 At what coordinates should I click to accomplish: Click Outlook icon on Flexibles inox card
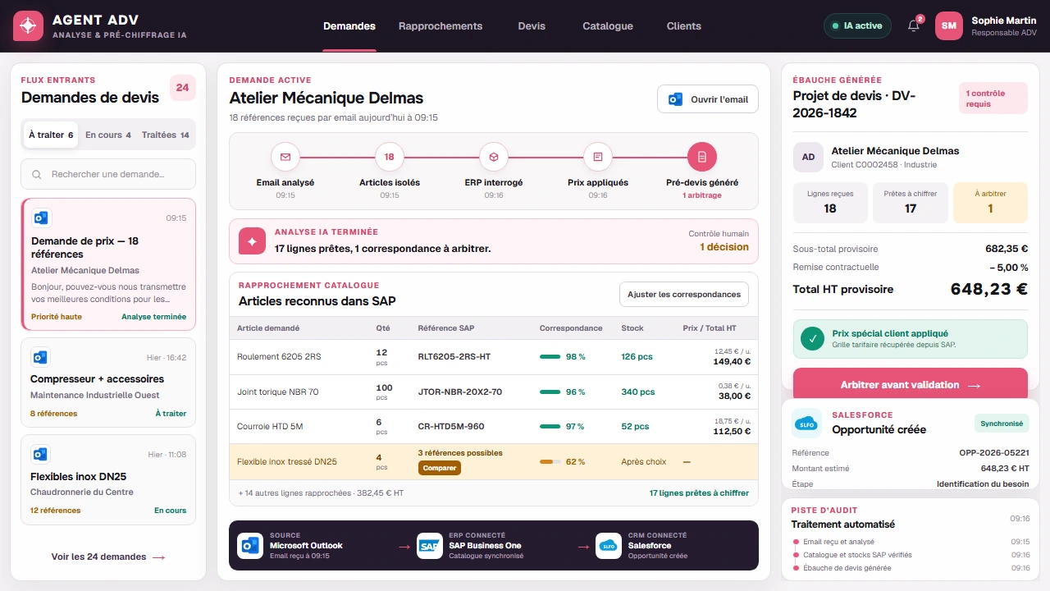tap(40, 454)
